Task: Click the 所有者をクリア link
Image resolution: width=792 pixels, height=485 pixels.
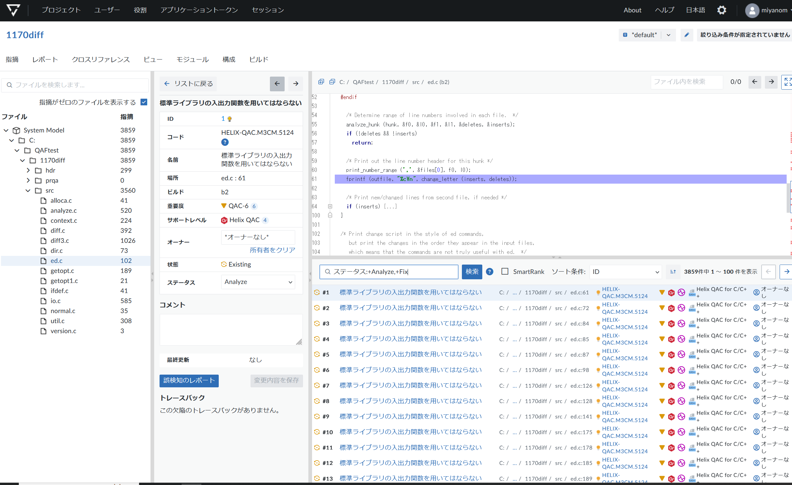Action: (x=272, y=250)
